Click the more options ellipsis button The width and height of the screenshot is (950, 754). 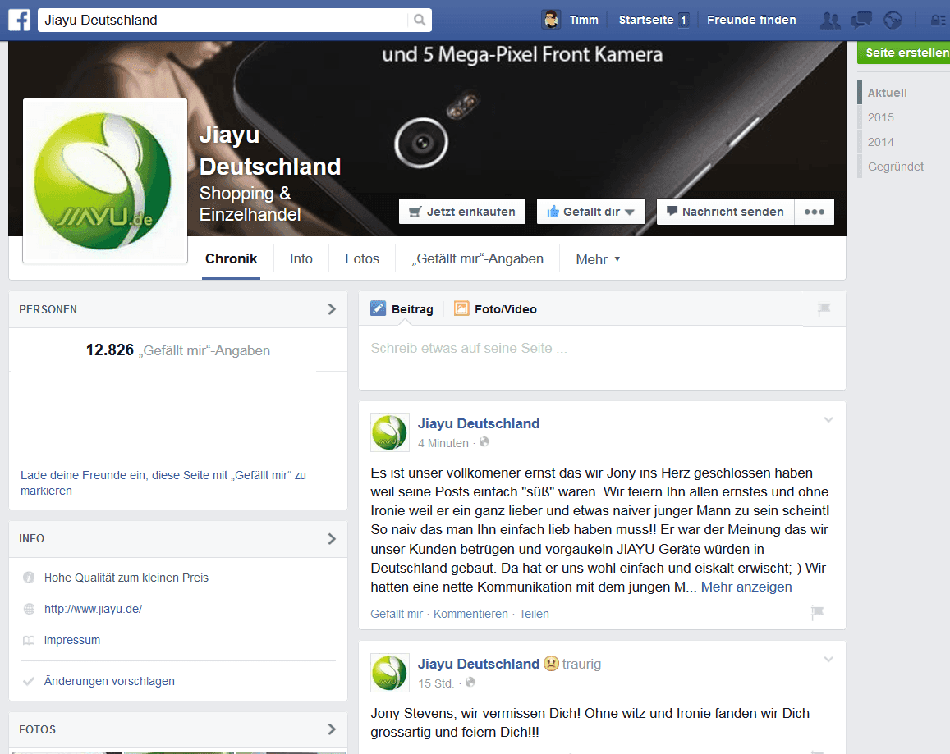pos(815,212)
